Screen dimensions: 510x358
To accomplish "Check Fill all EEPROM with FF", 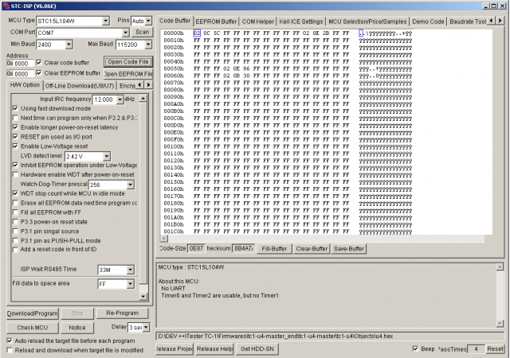I will [x=15, y=212].
